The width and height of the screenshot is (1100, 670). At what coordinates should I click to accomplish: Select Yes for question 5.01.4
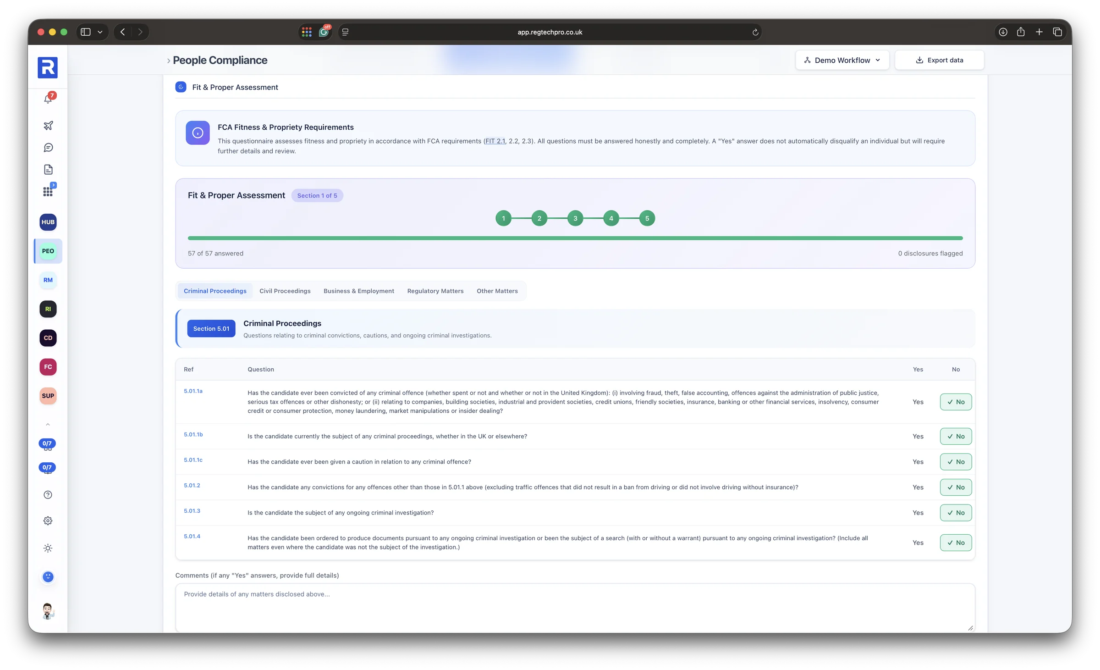click(918, 543)
